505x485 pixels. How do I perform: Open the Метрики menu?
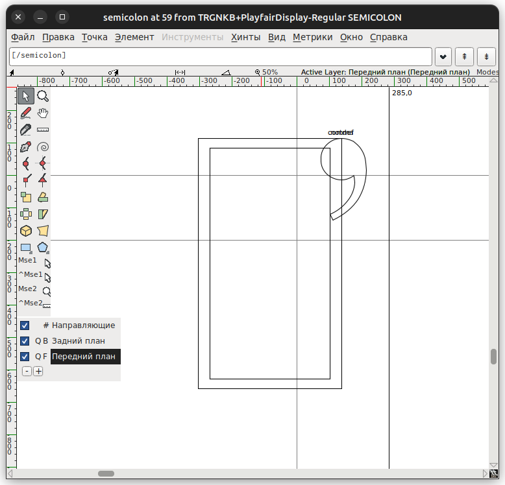(312, 38)
